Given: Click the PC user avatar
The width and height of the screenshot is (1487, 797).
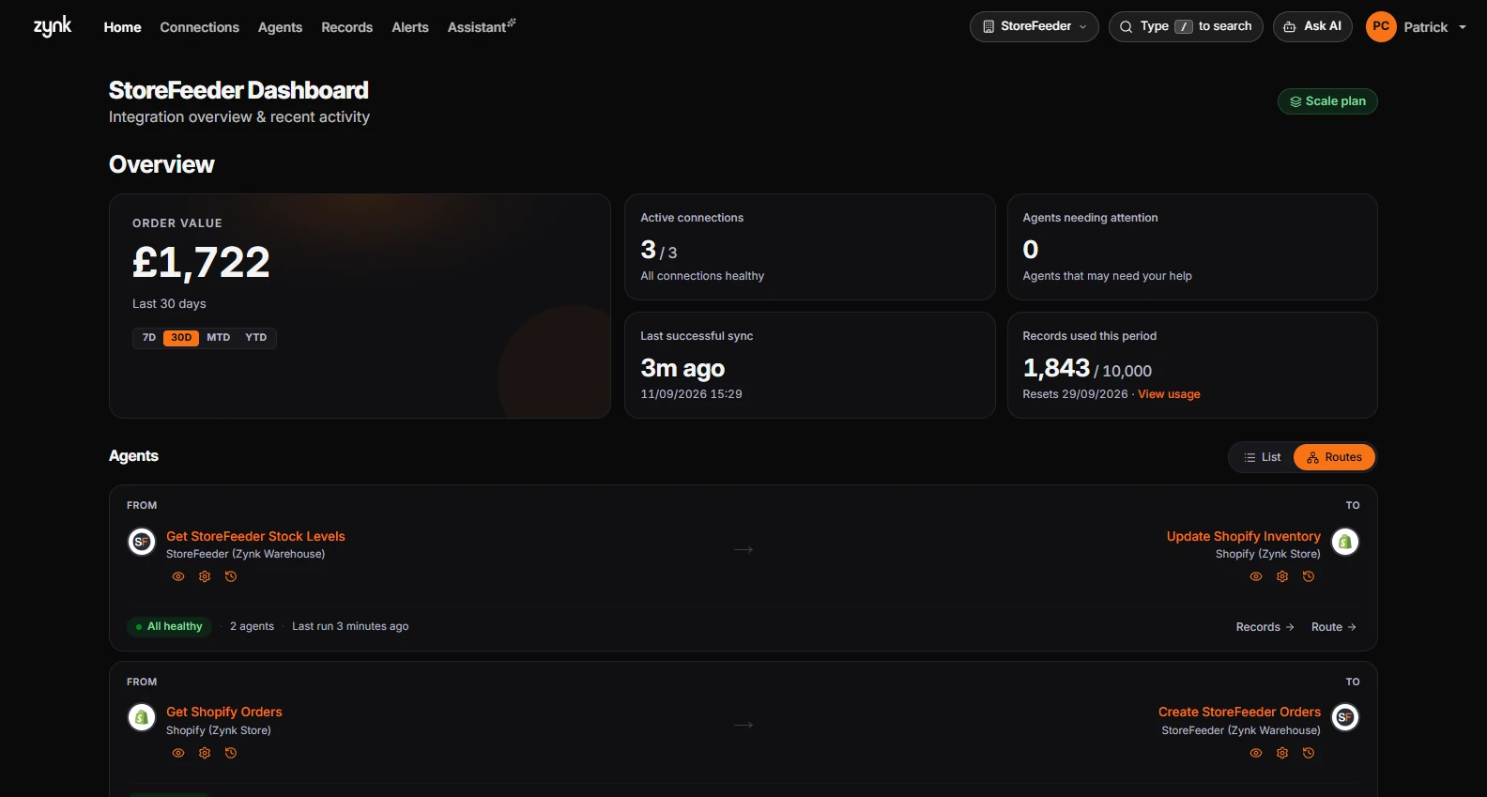Looking at the screenshot, I should pyautogui.click(x=1381, y=26).
